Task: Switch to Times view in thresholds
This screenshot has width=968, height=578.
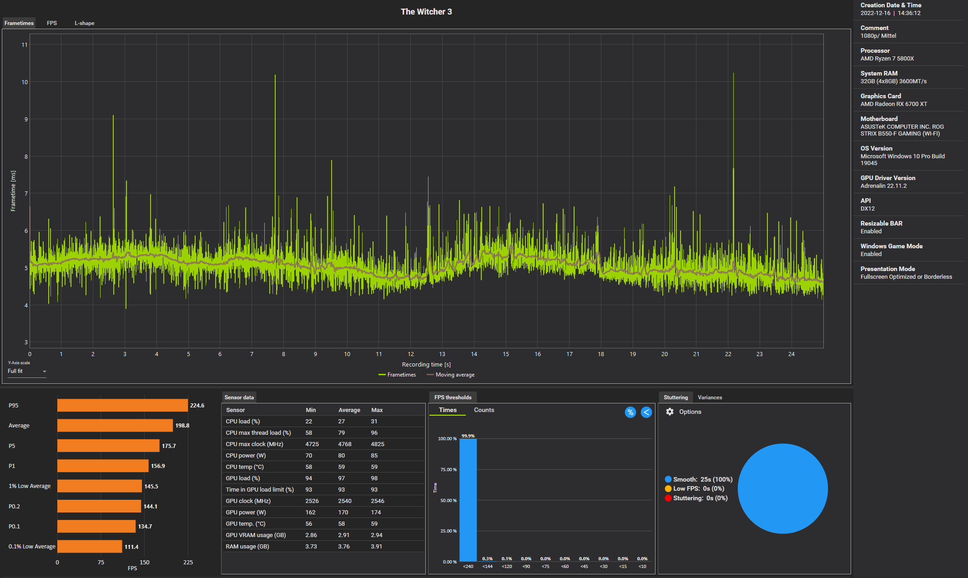Action: (x=448, y=410)
